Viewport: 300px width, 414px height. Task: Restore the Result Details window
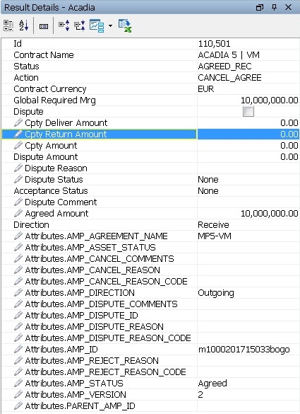(x=260, y=7)
